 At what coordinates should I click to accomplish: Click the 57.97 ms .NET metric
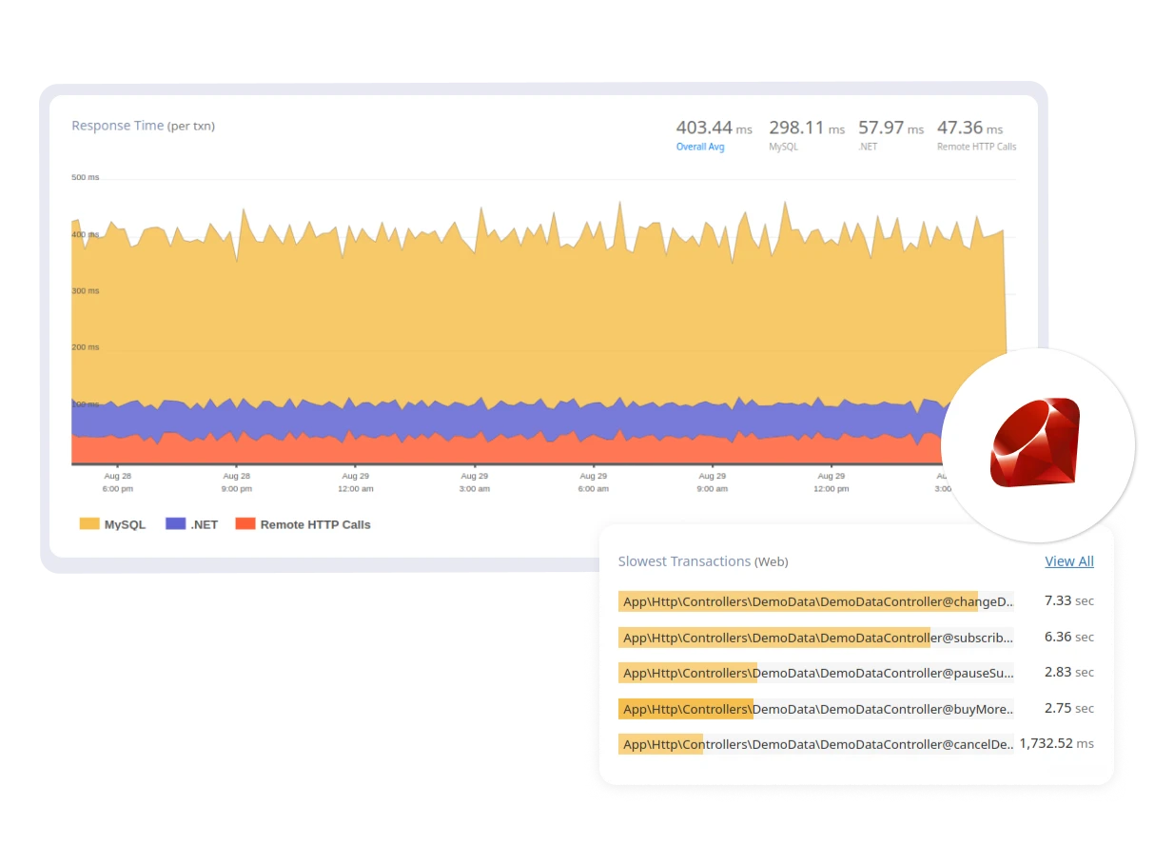pos(890,128)
